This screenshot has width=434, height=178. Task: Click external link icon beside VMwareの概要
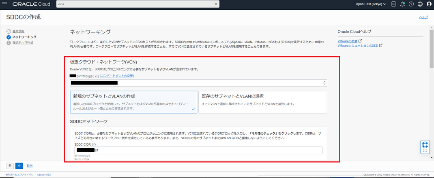360,41
